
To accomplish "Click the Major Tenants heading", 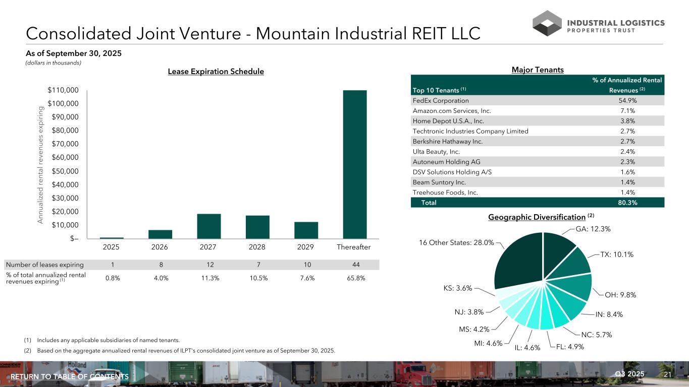I will point(538,70).
